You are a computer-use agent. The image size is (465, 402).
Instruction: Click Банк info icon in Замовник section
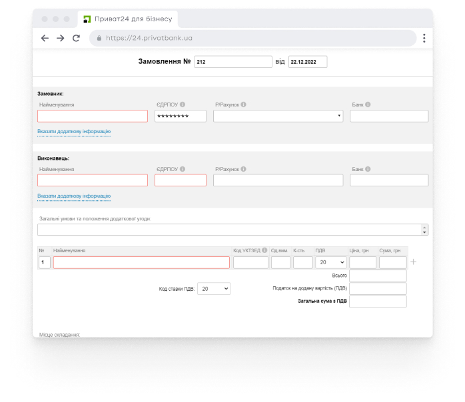(x=368, y=104)
